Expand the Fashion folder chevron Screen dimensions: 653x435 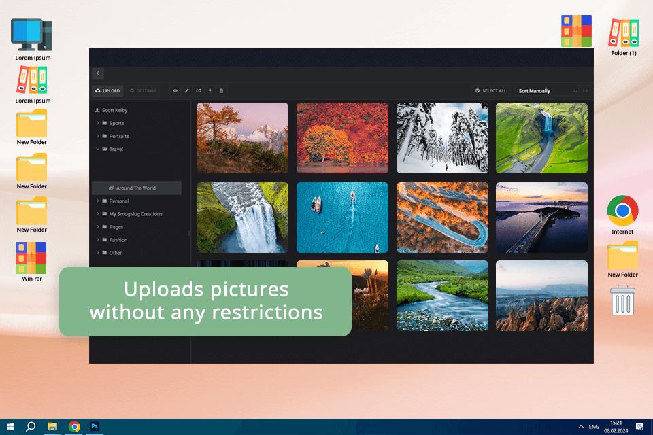pos(98,240)
